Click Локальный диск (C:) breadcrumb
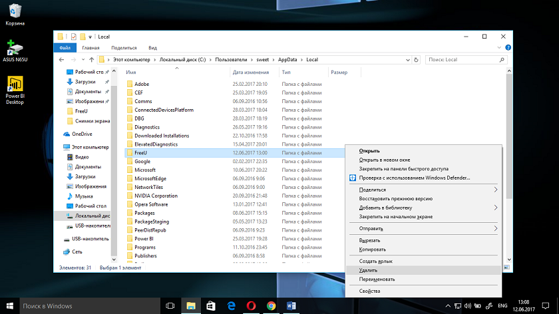The width and height of the screenshot is (559, 314). pyautogui.click(x=182, y=59)
